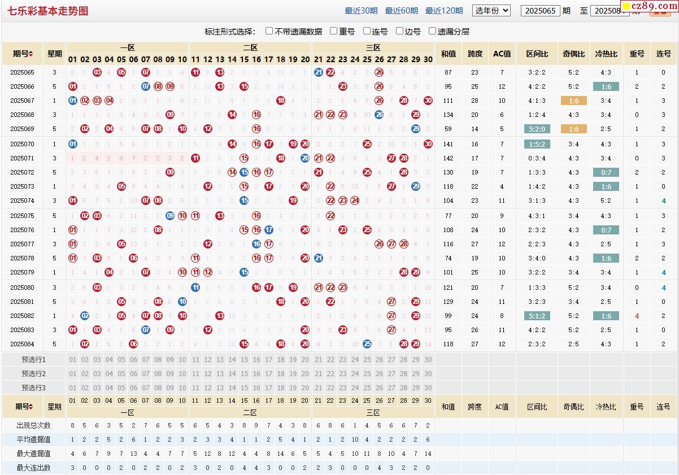Click the 冷热比 column in the top header
Viewport: 679px width, 475px height.
point(606,54)
